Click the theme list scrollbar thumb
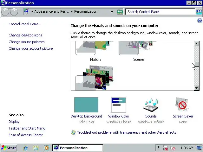The height and width of the screenshot is (152, 203). [197, 64]
